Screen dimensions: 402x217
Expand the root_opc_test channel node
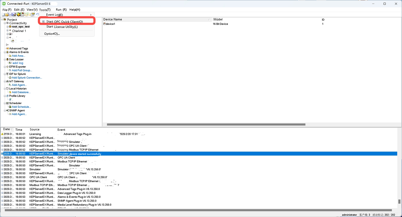[7, 27]
